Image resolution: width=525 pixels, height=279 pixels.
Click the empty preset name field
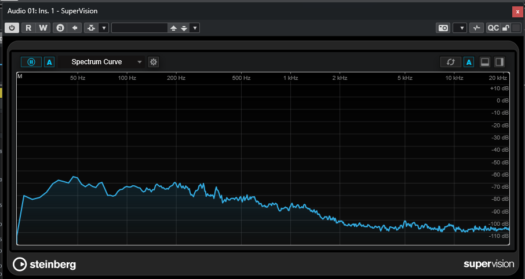(140, 28)
